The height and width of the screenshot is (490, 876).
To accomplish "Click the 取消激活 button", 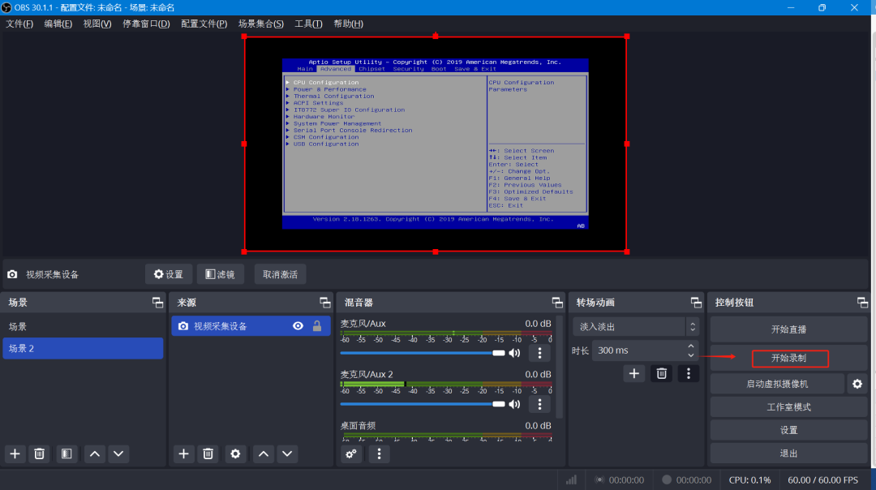I will click(280, 274).
